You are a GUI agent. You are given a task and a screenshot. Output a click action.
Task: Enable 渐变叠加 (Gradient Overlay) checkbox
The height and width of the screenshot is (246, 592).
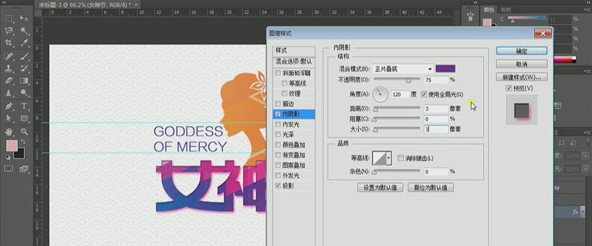point(278,155)
